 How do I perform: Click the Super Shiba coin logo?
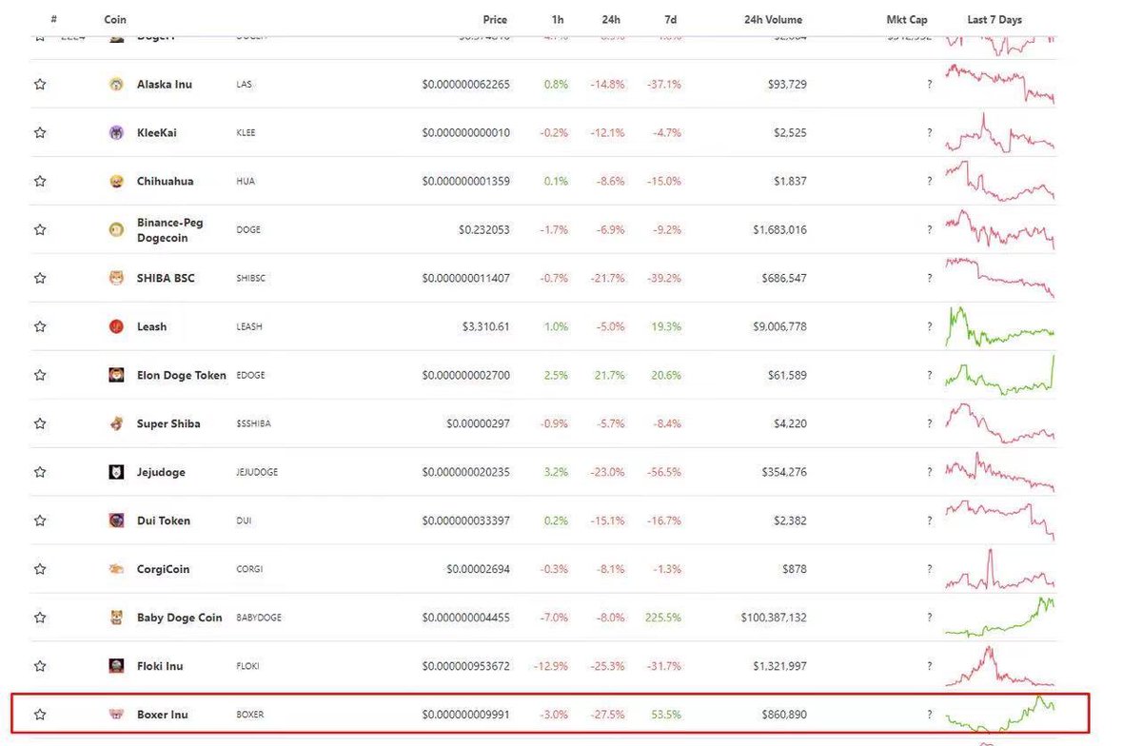[116, 424]
